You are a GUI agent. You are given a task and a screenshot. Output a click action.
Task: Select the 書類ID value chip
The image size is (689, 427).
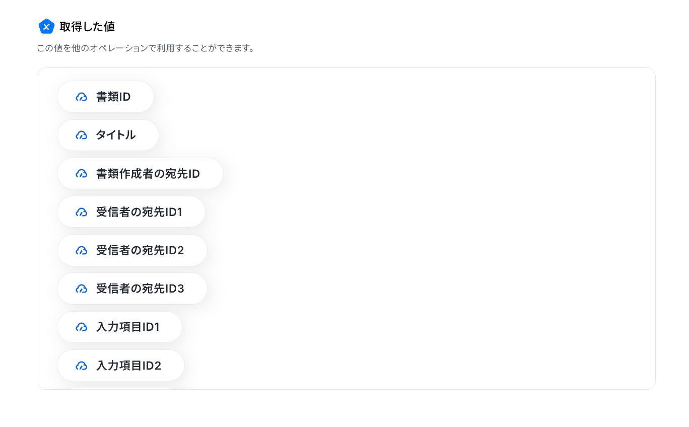(105, 97)
